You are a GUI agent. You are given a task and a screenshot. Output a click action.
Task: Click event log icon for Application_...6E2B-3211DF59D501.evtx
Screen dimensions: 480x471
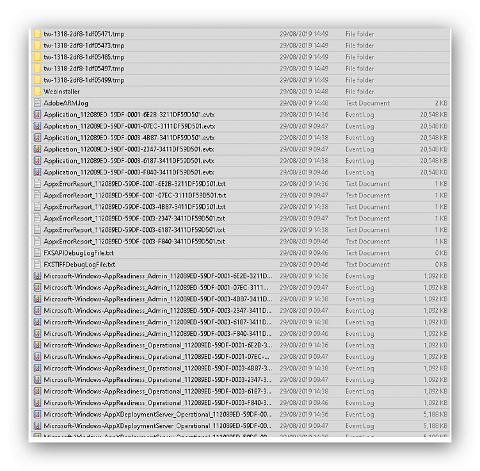click(x=37, y=115)
